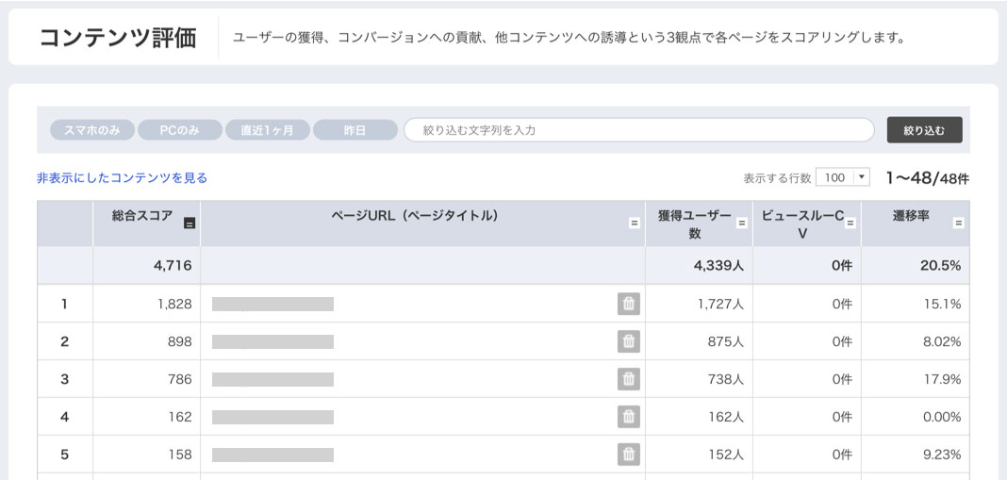This screenshot has height=480, width=1007.
Task: Delete row 1 with trash icon
Action: tap(629, 304)
